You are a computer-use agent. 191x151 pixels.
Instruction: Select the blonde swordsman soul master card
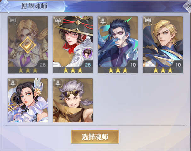click(x=163, y=45)
